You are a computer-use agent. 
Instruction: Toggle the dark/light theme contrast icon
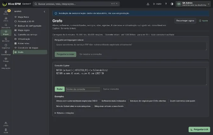(x=172, y=4)
